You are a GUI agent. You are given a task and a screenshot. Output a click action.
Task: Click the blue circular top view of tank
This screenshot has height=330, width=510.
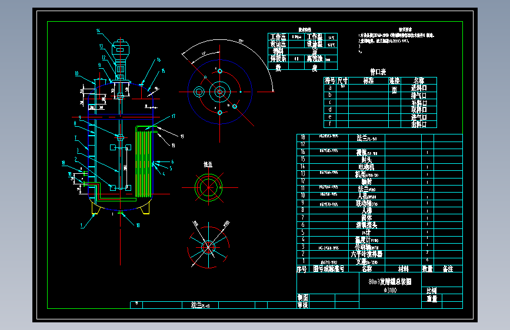pos(220,92)
